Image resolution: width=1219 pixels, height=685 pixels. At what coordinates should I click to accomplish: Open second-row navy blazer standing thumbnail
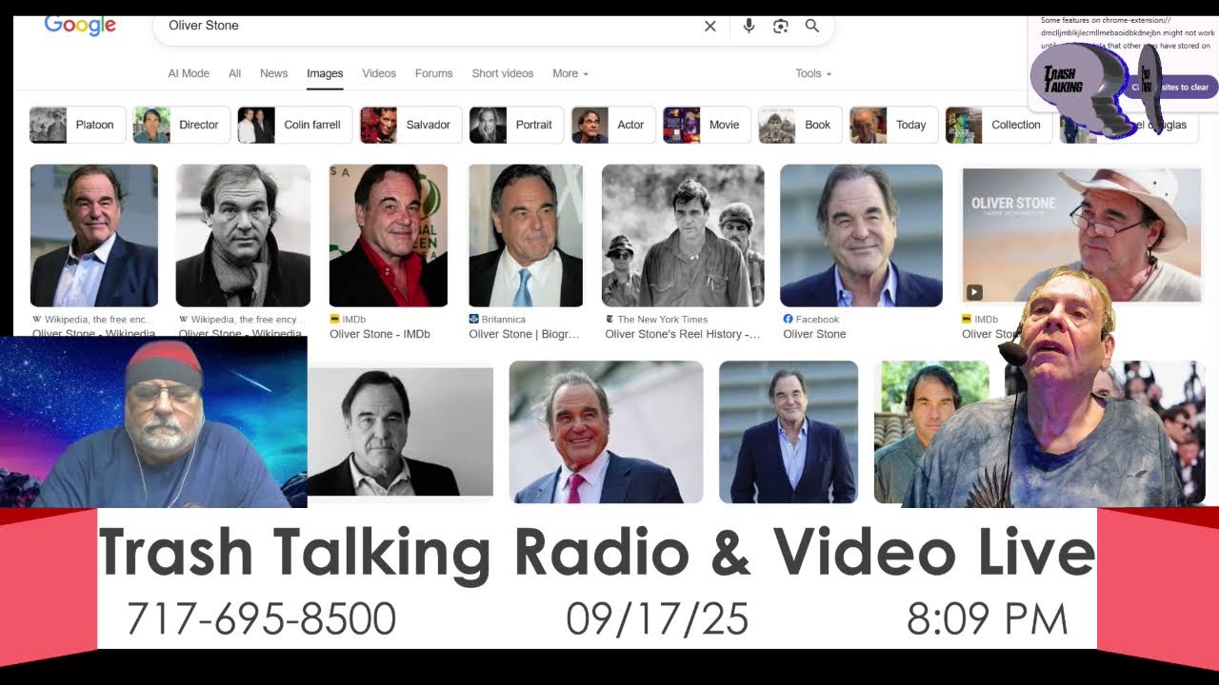tap(788, 432)
